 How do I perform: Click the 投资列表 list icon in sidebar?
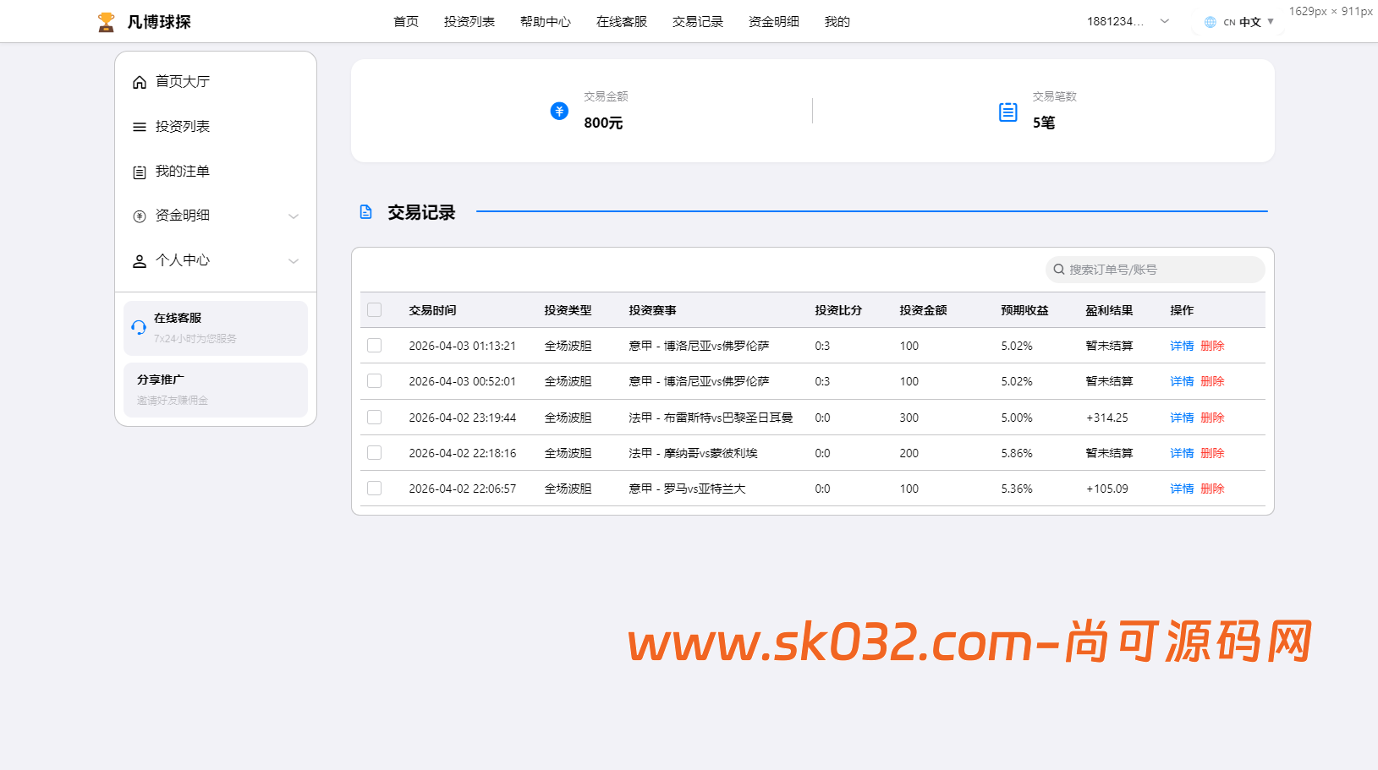point(140,126)
